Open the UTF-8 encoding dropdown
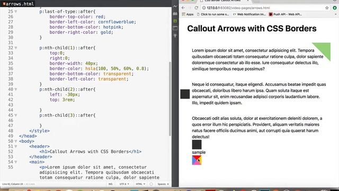Viewport: 339px width, 191px height. pyautogui.click(x=124, y=184)
